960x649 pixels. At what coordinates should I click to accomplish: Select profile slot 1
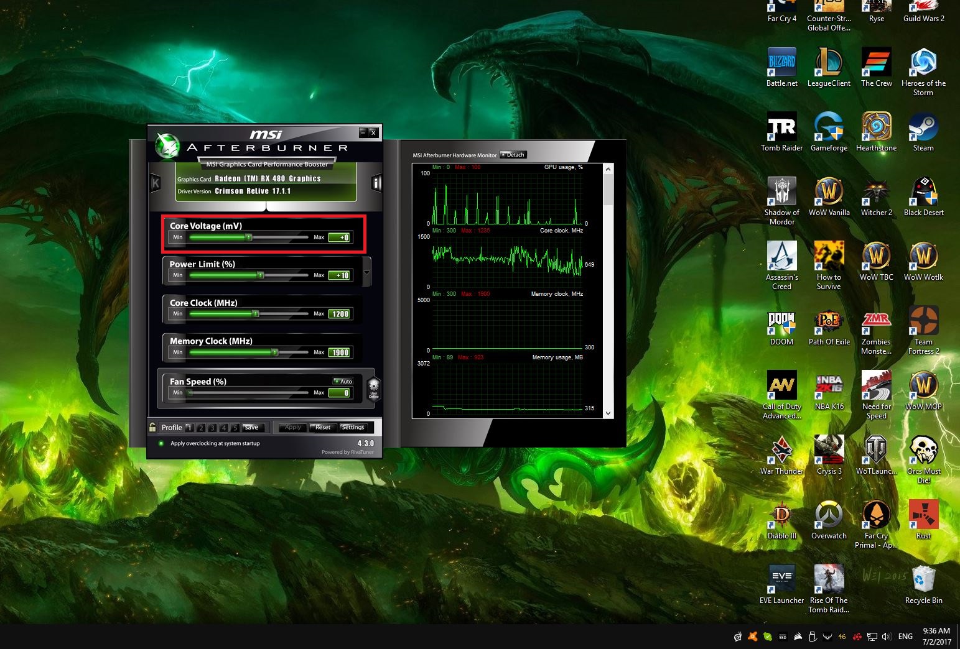coord(189,428)
